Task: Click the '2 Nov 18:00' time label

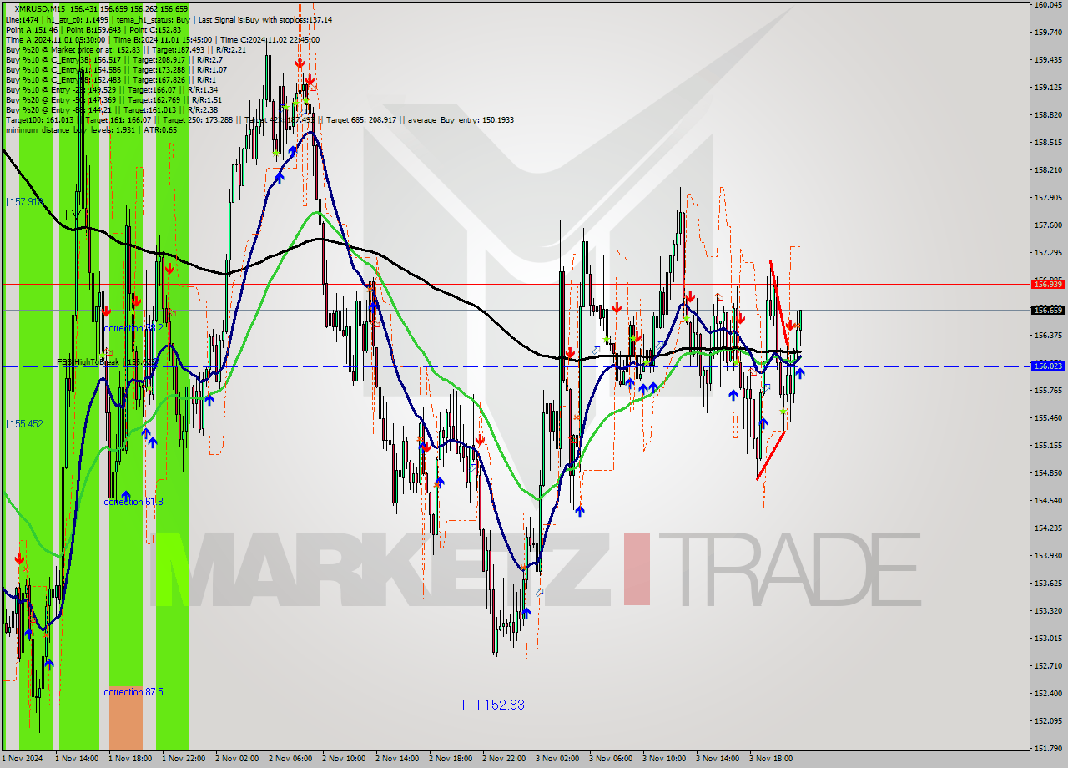Action: (x=452, y=759)
